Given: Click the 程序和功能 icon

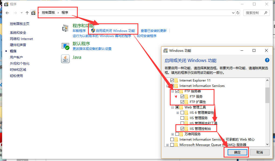Looking at the screenshot, I should 65,28.
